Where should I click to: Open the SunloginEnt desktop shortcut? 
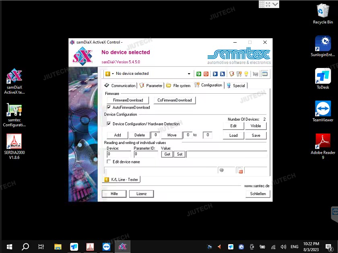323,46
